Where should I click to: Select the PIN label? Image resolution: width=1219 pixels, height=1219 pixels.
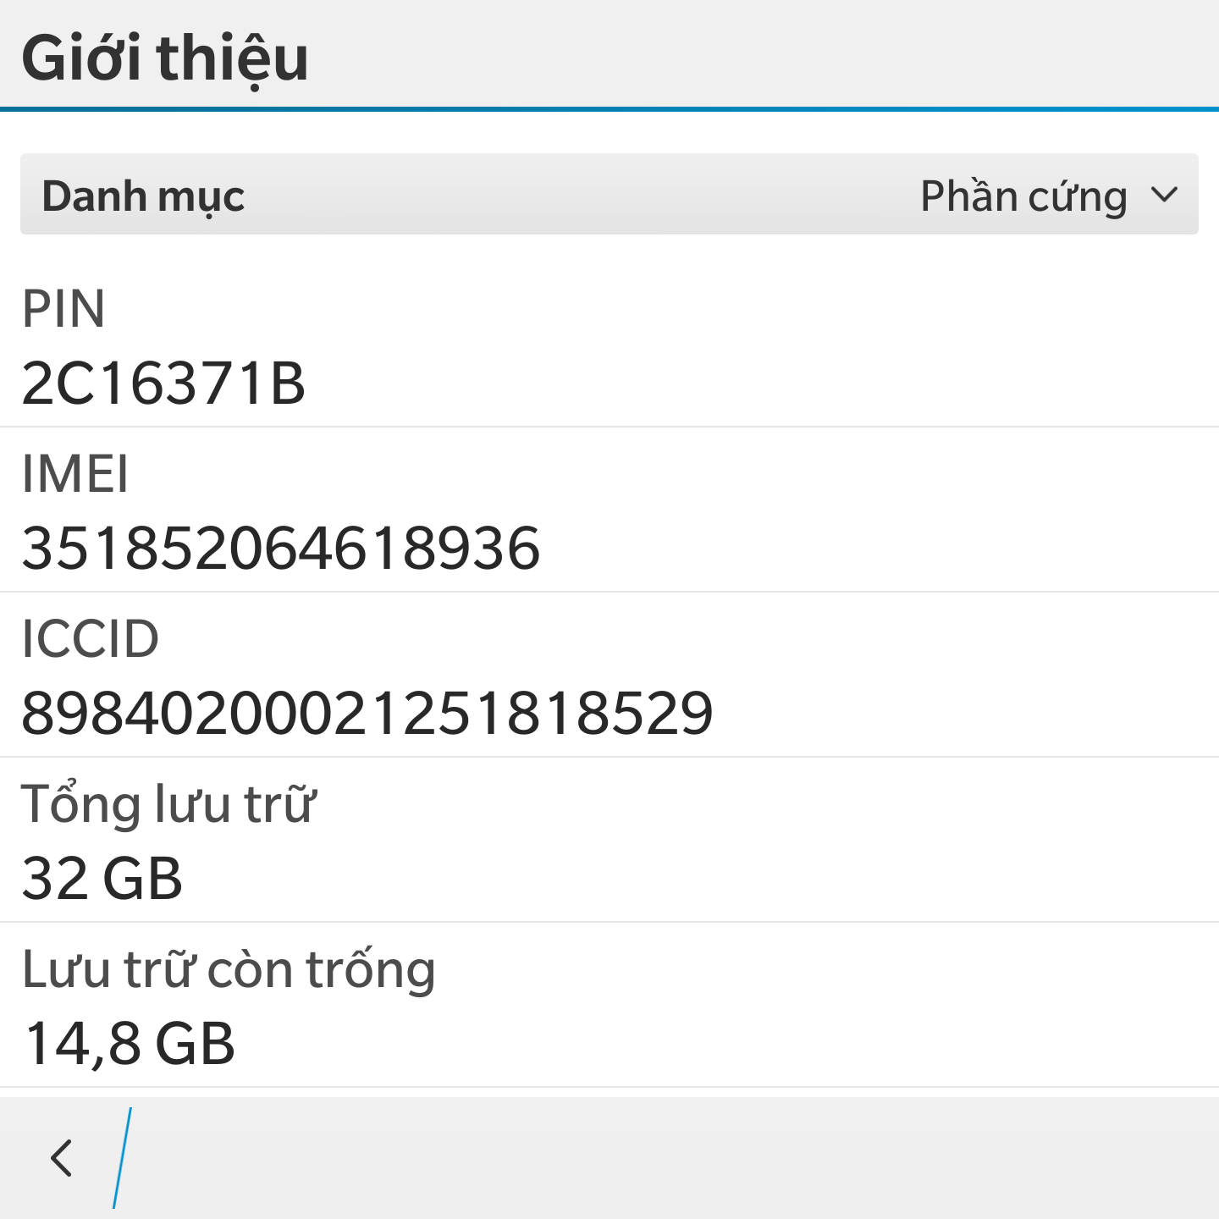(x=63, y=308)
